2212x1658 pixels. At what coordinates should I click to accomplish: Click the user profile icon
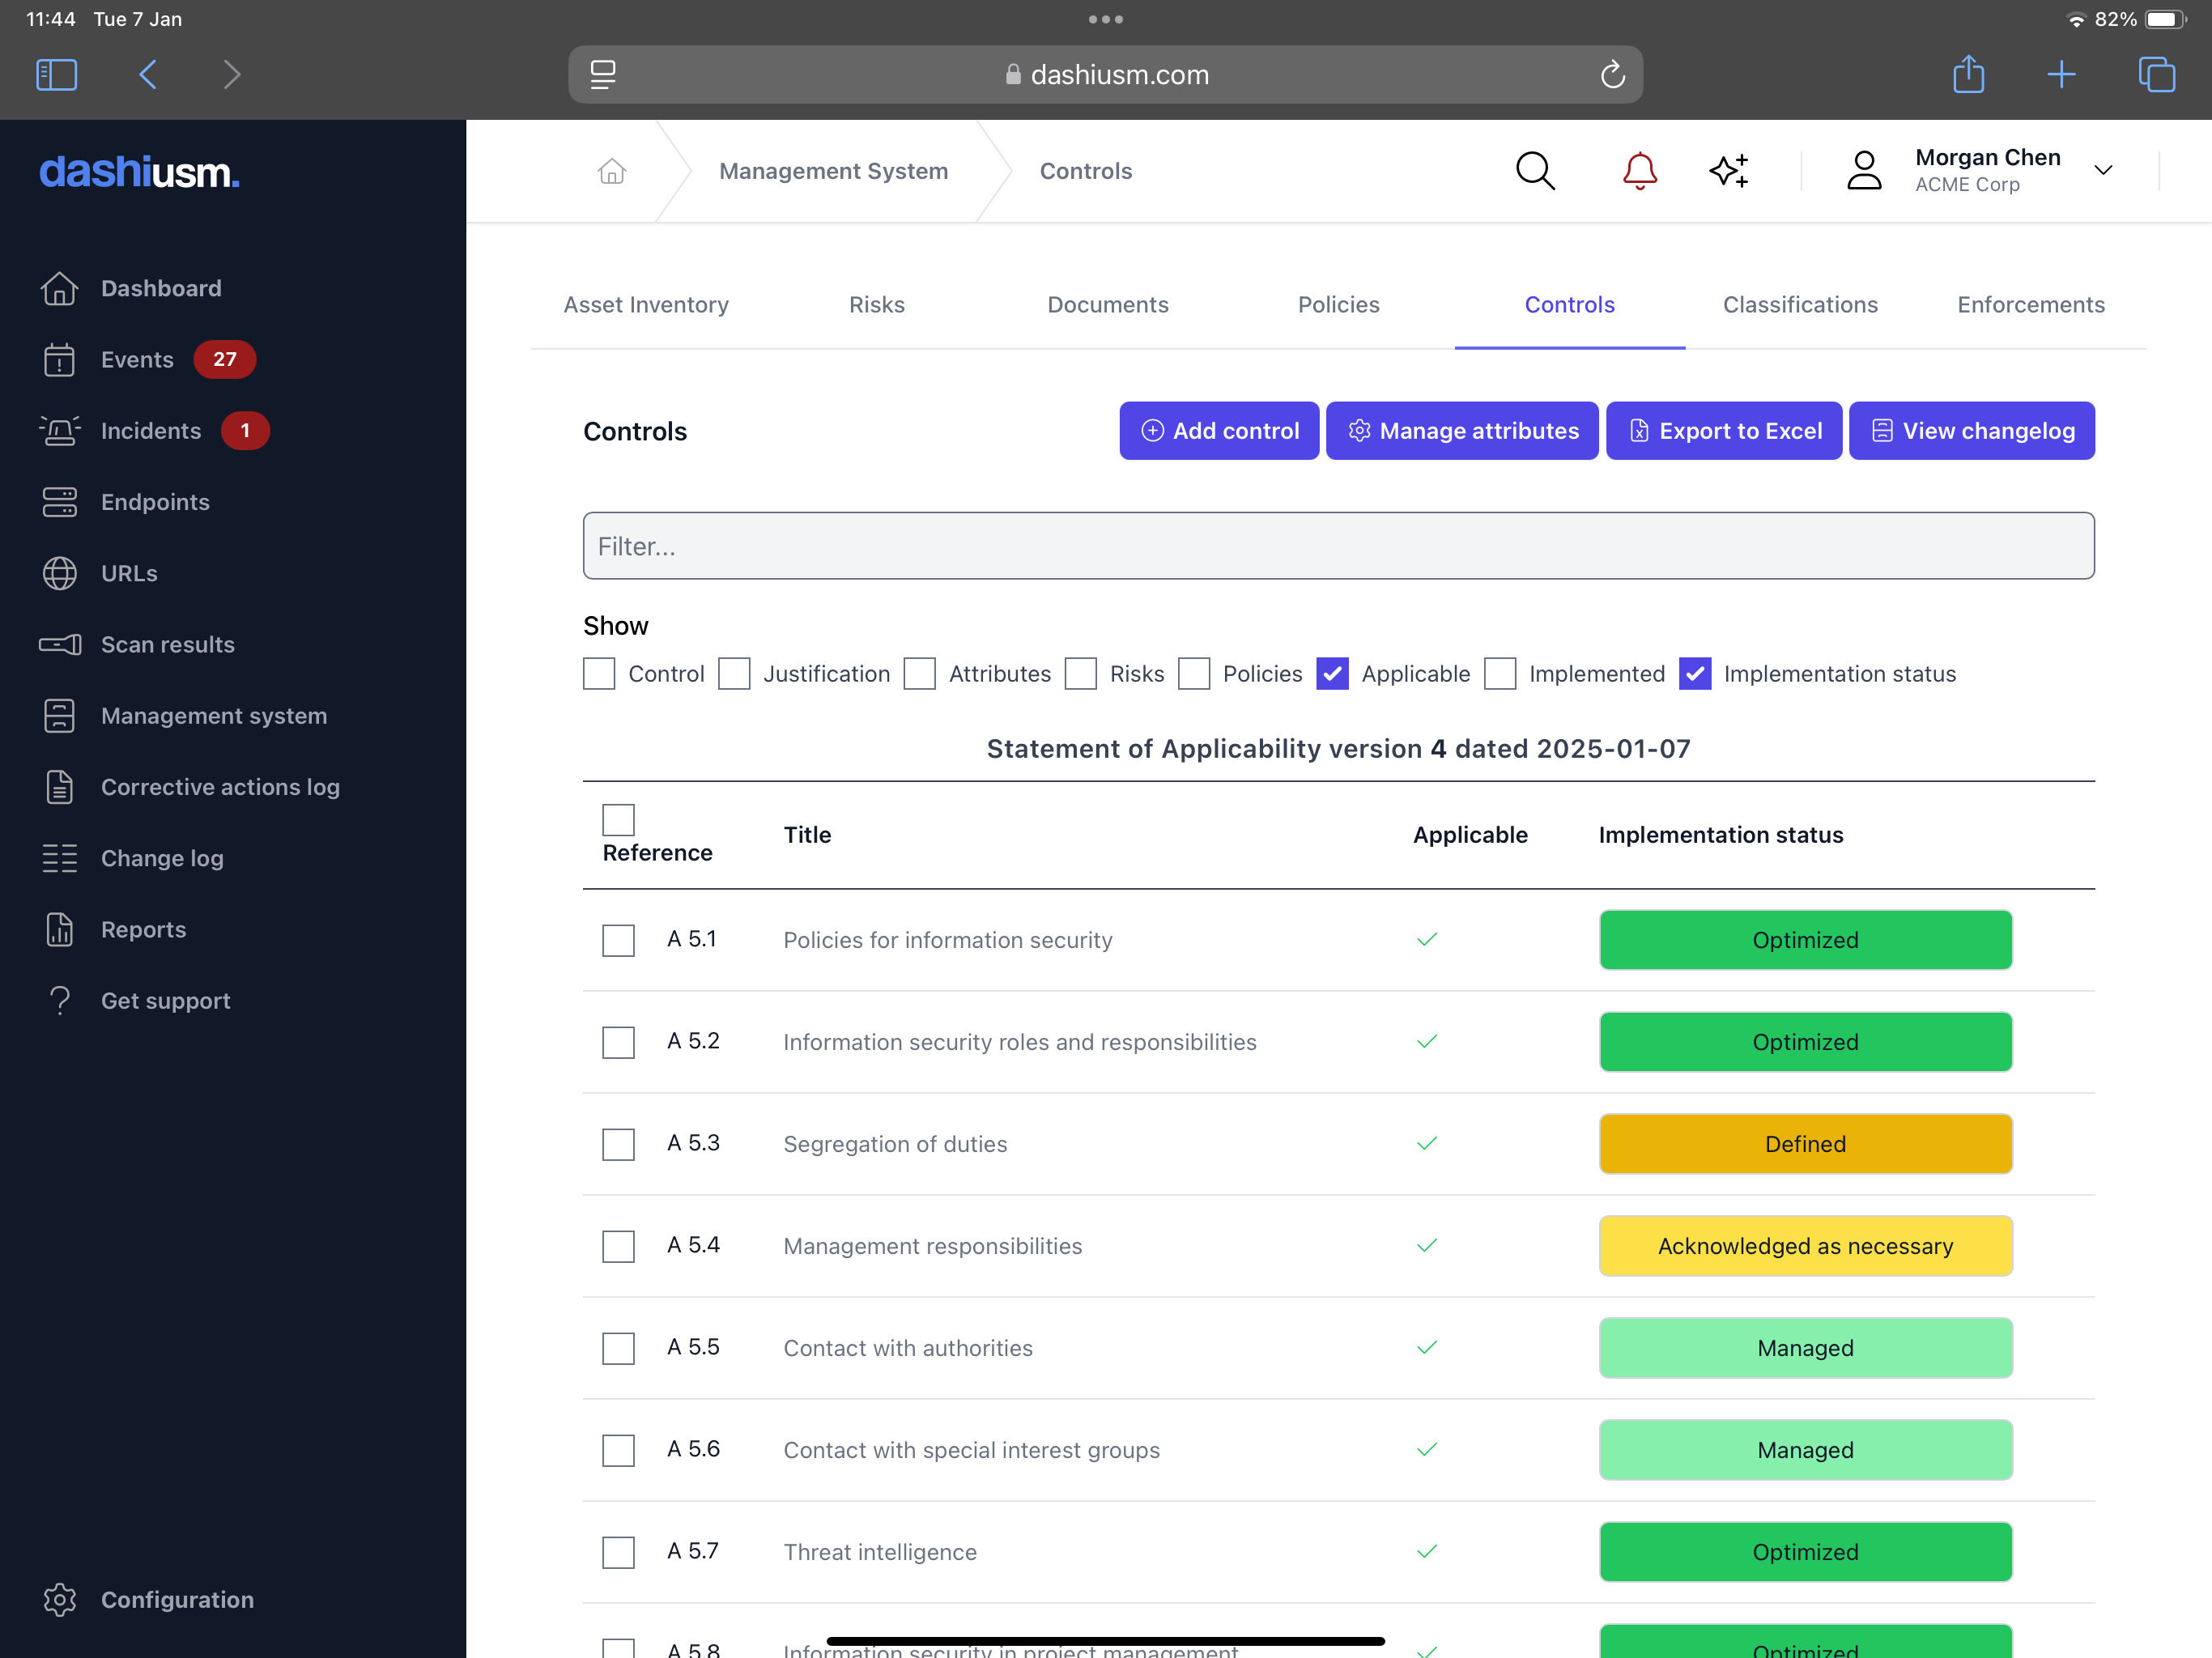1865,169
